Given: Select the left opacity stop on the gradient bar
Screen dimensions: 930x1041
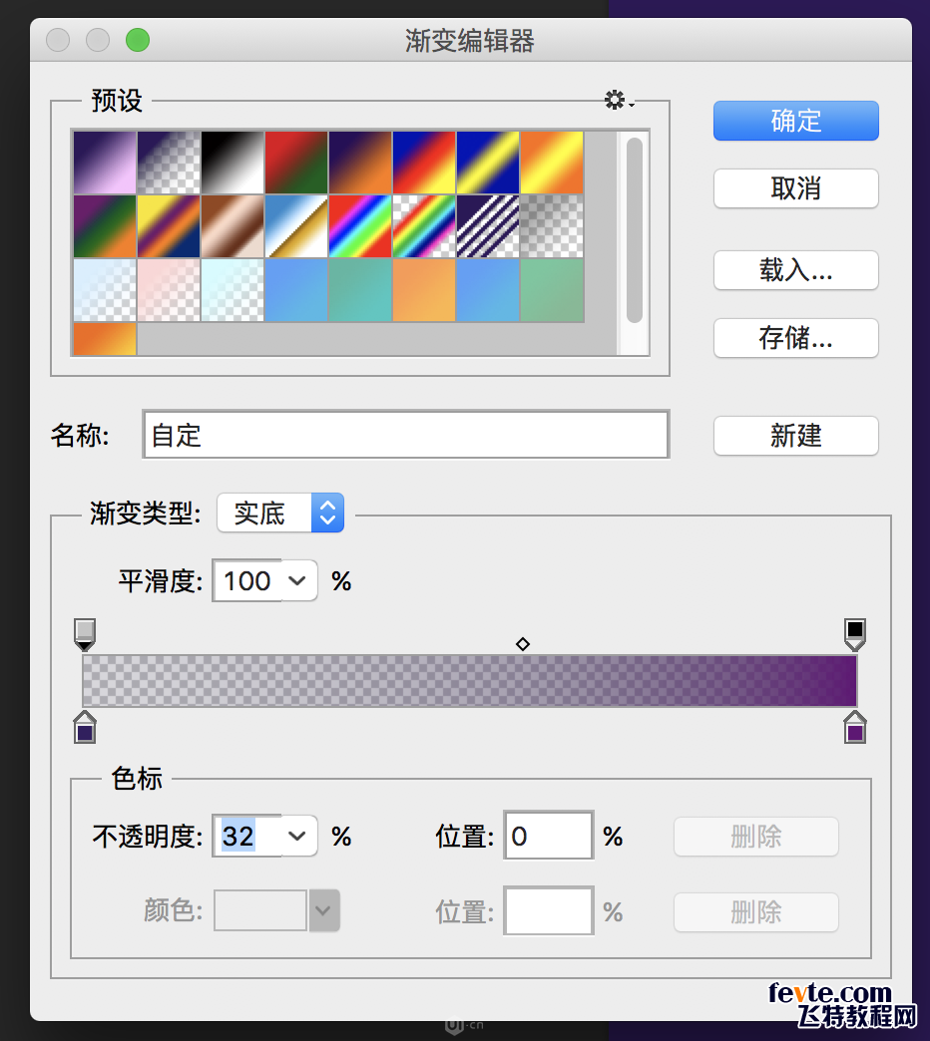Looking at the screenshot, I should [85, 635].
